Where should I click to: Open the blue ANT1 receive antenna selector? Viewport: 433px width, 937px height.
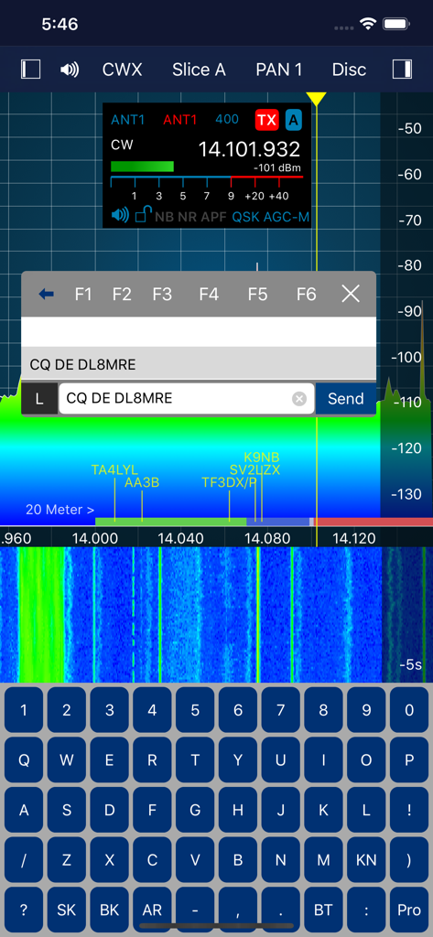128,120
